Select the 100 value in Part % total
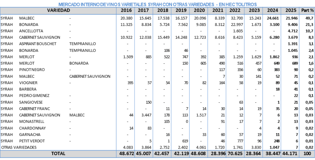The image size is (315, 160). tap(307, 153)
